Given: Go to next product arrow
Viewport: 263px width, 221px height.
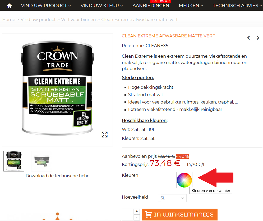Looking at the screenshot, I should (x=258, y=38).
